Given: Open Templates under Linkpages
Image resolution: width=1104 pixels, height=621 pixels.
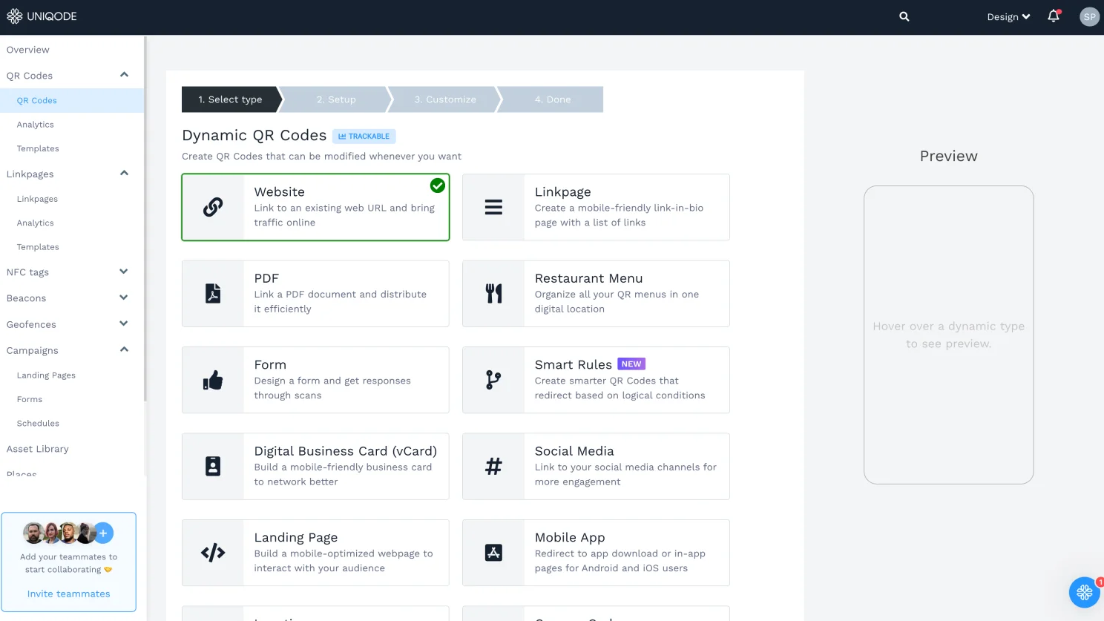Looking at the screenshot, I should (x=38, y=247).
